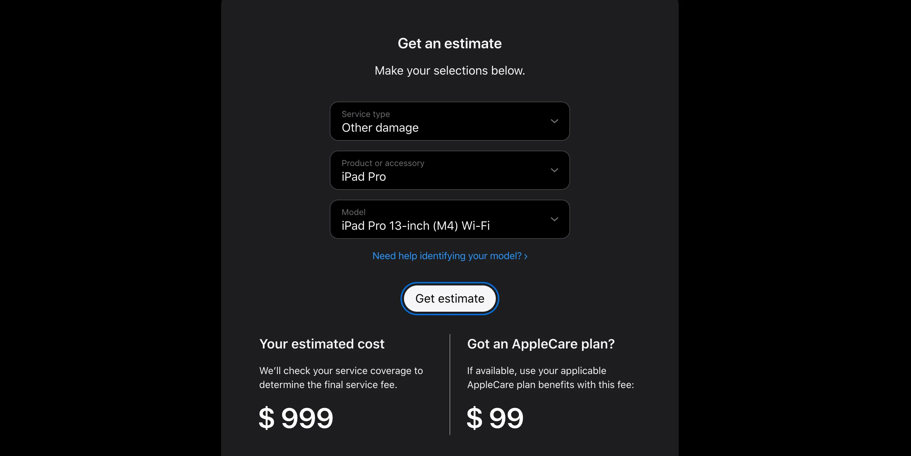Viewport: 911px width, 456px height.
Task: Select the Other damage value
Action: click(380, 128)
